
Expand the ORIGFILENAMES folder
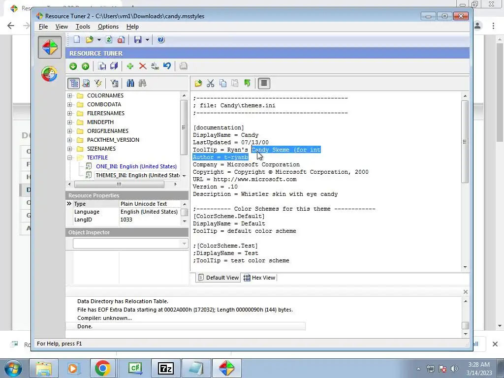pyautogui.click(x=70, y=131)
